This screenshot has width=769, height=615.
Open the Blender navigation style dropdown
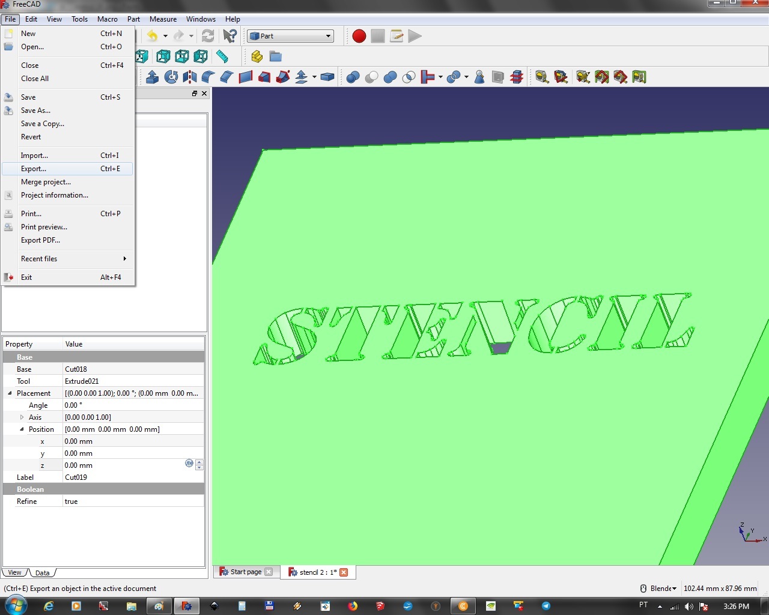click(659, 589)
